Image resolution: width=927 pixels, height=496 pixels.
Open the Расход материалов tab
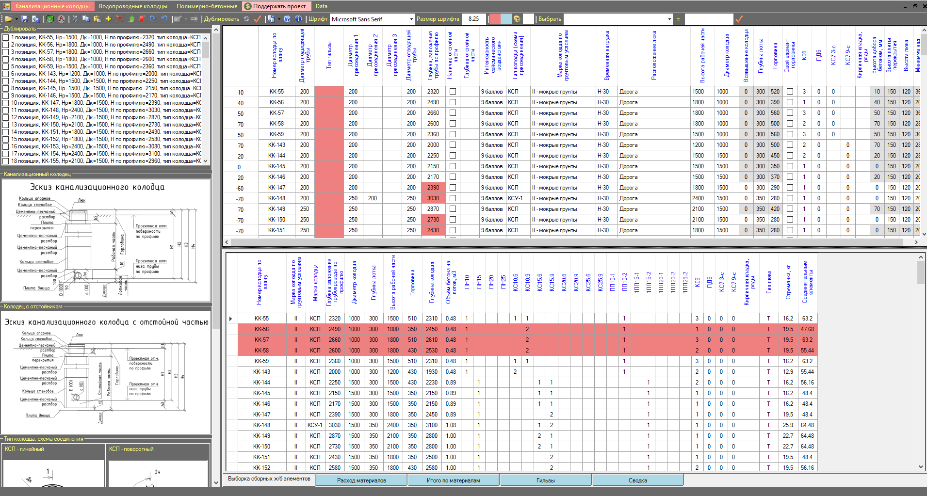coord(361,480)
